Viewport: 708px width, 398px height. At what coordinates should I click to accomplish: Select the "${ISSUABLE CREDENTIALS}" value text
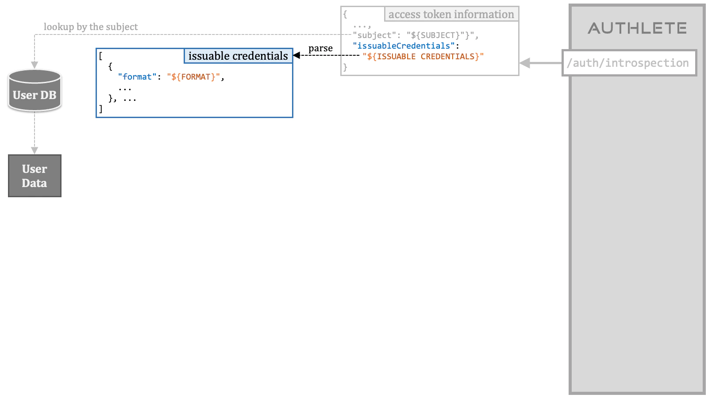423,57
